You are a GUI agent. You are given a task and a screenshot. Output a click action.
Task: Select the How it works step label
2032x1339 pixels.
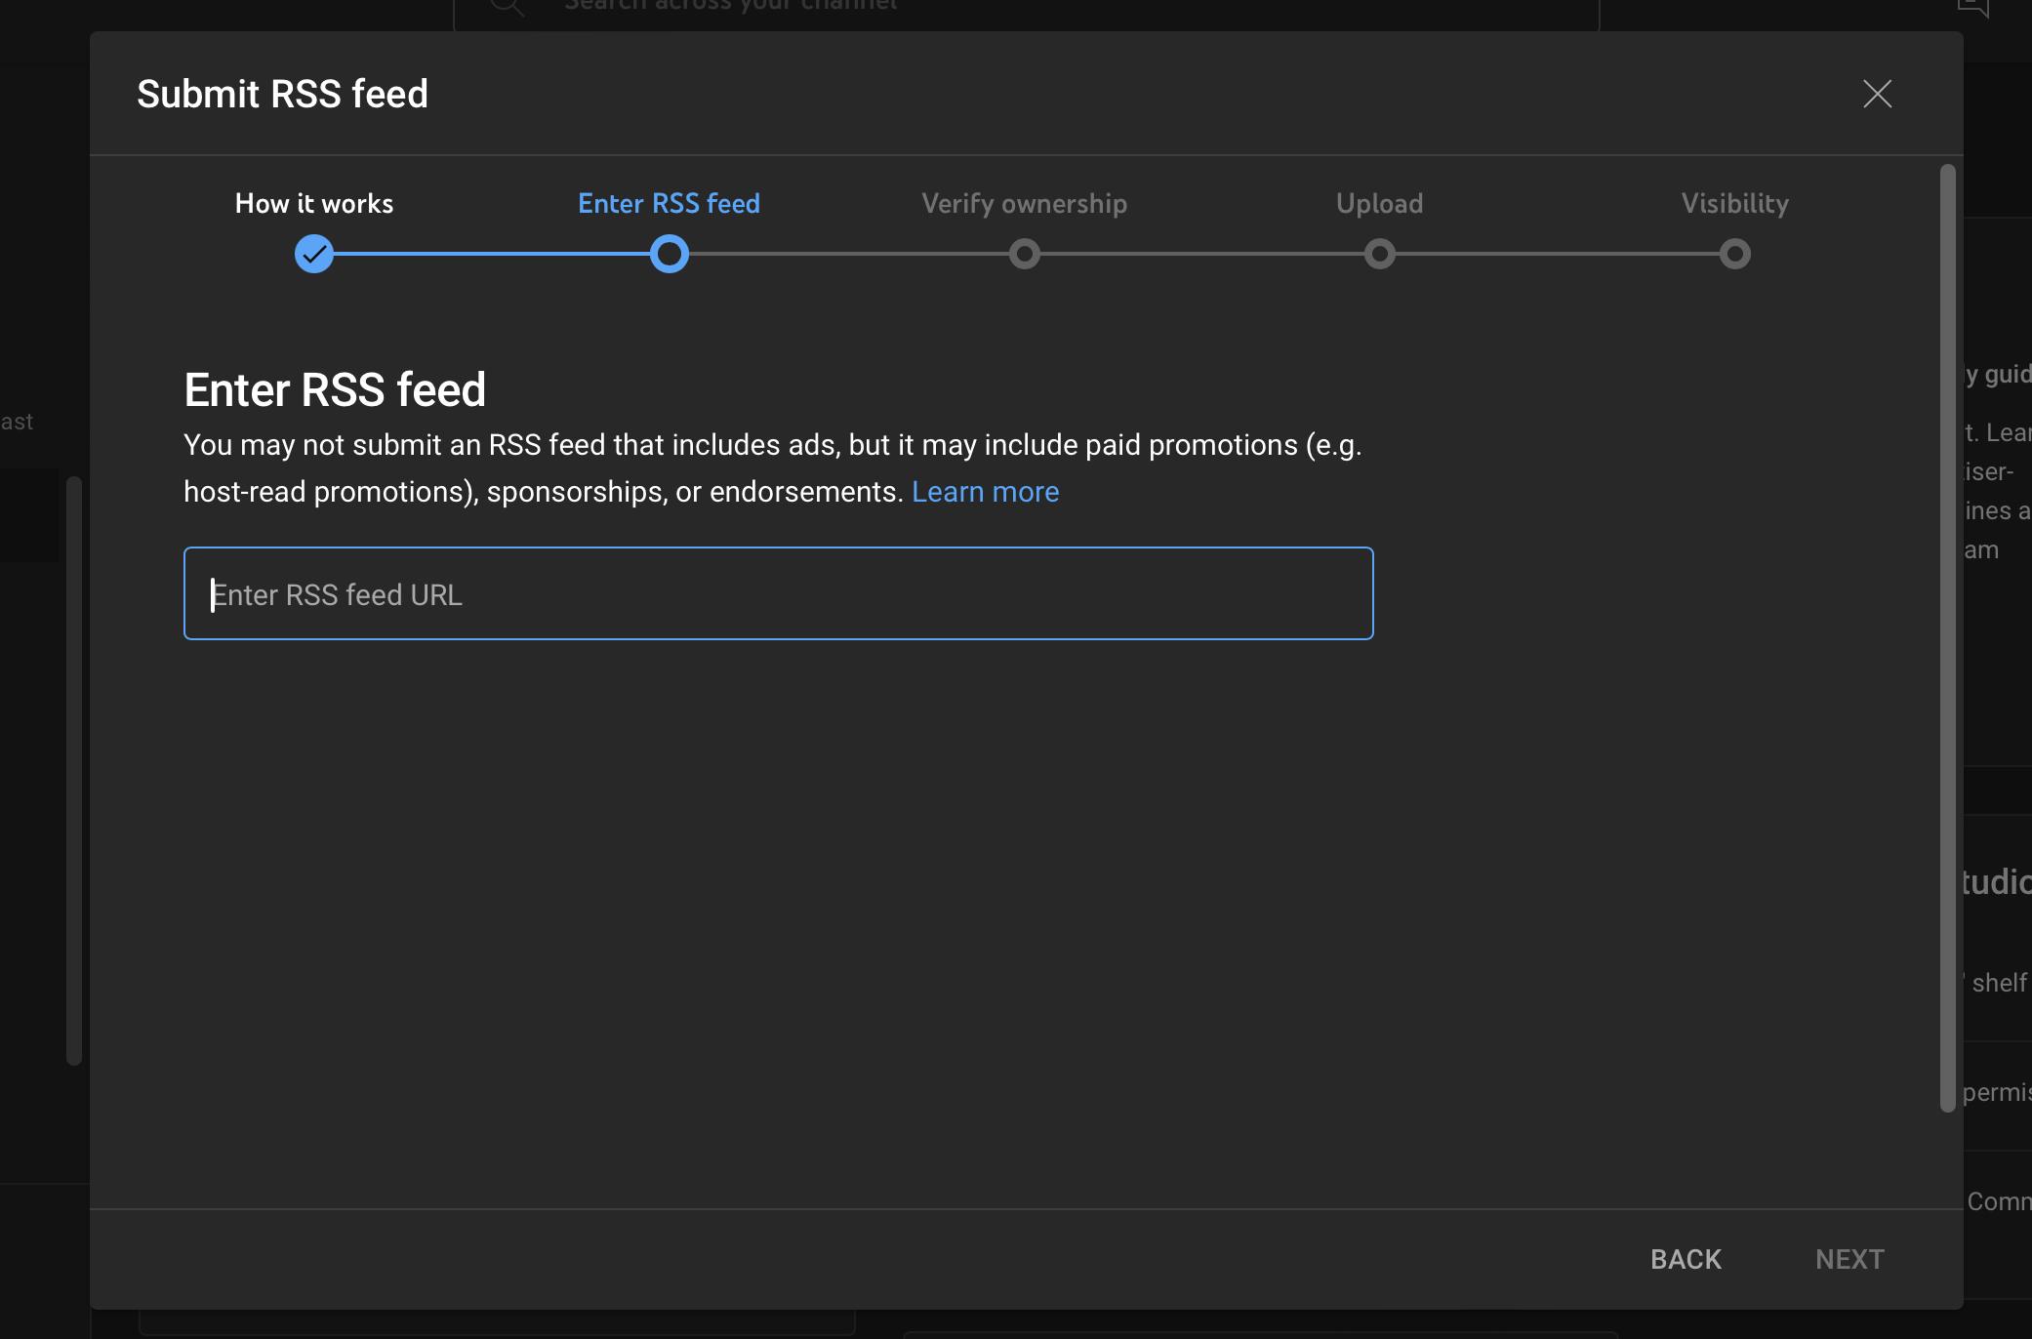click(314, 203)
